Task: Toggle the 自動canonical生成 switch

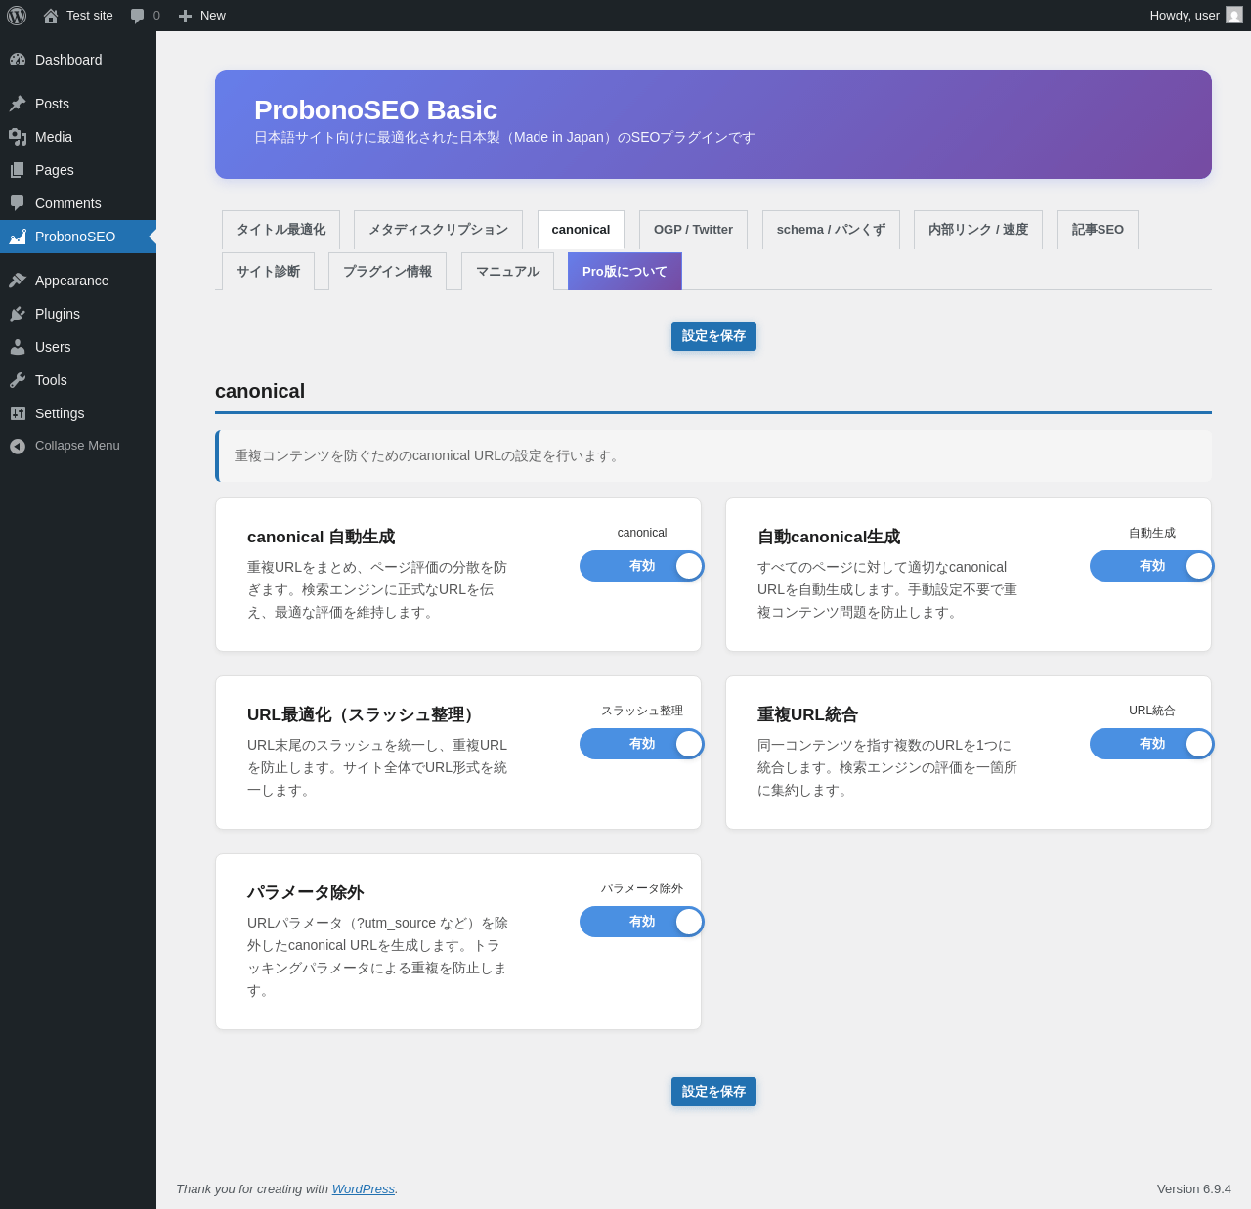Action: 1152,566
